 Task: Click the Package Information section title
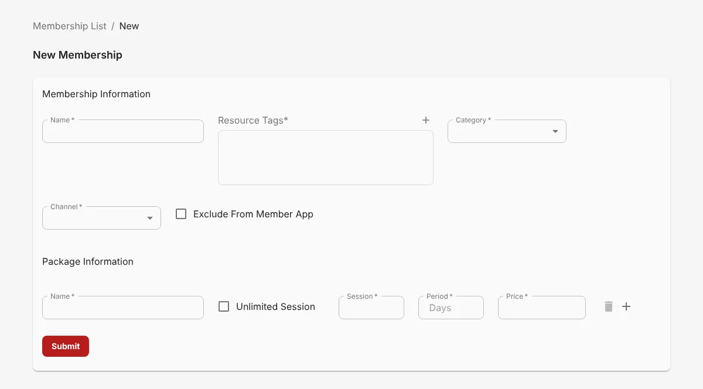88,261
